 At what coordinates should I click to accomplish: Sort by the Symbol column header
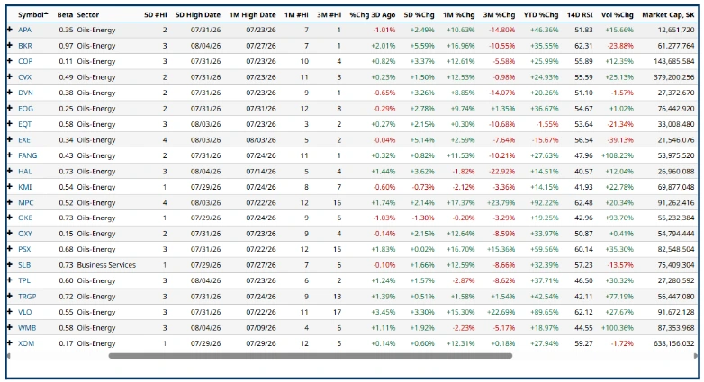(32, 14)
